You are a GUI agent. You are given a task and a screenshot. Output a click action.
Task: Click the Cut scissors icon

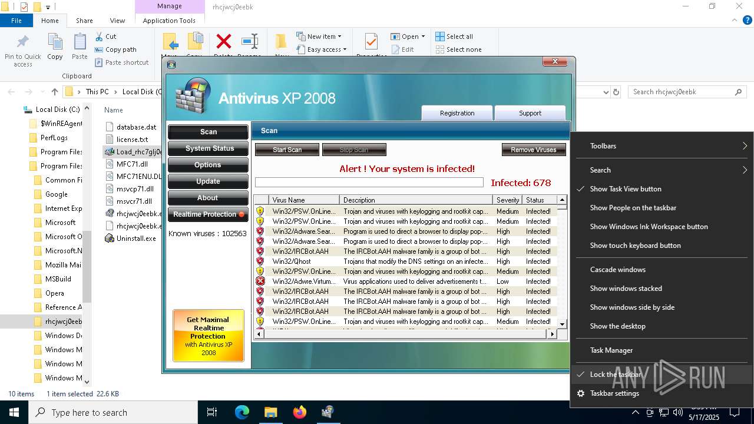pos(98,37)
